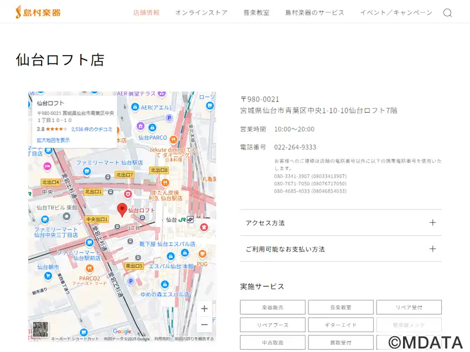The image size is (470, 352).
Task: Open the オンラインストア menu item
Action: point(202,12)
